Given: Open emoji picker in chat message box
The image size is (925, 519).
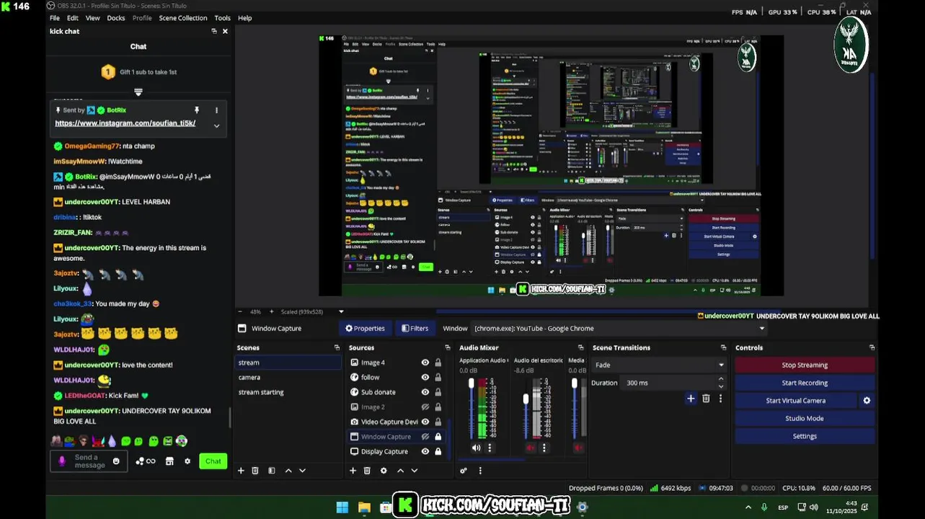Looking at the screenshot, I should point(116,461).
